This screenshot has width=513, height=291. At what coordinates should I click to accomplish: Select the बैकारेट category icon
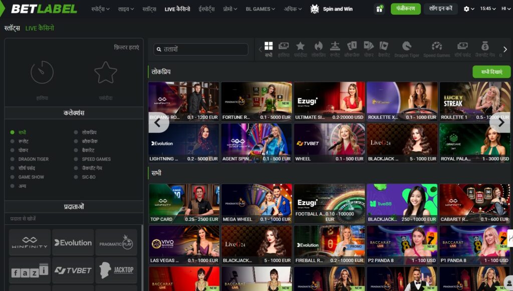[x=384, y=50]
